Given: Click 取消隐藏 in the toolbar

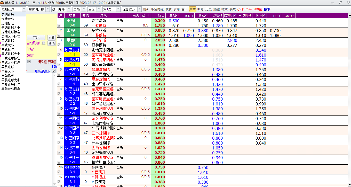Looking at the screenshot, I should [x=157, y=9].
